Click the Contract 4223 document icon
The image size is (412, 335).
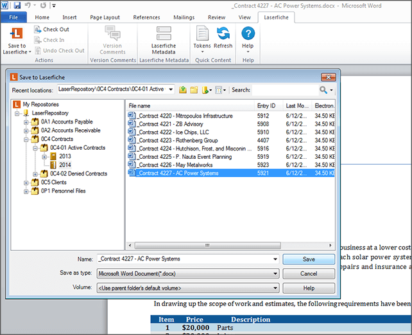pyautogui.click(x=132, y=140)
